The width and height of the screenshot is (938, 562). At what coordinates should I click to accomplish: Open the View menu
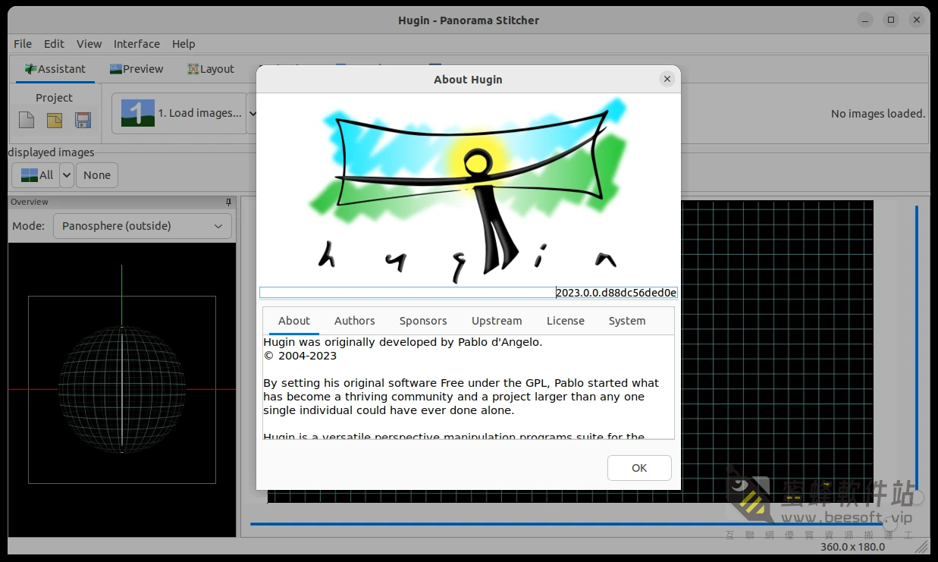89,44
